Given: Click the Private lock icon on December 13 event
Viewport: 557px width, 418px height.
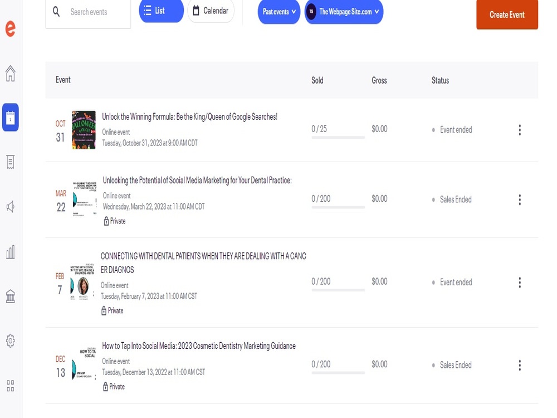Looking at the screenshot, I should click(x=105, y=387).
